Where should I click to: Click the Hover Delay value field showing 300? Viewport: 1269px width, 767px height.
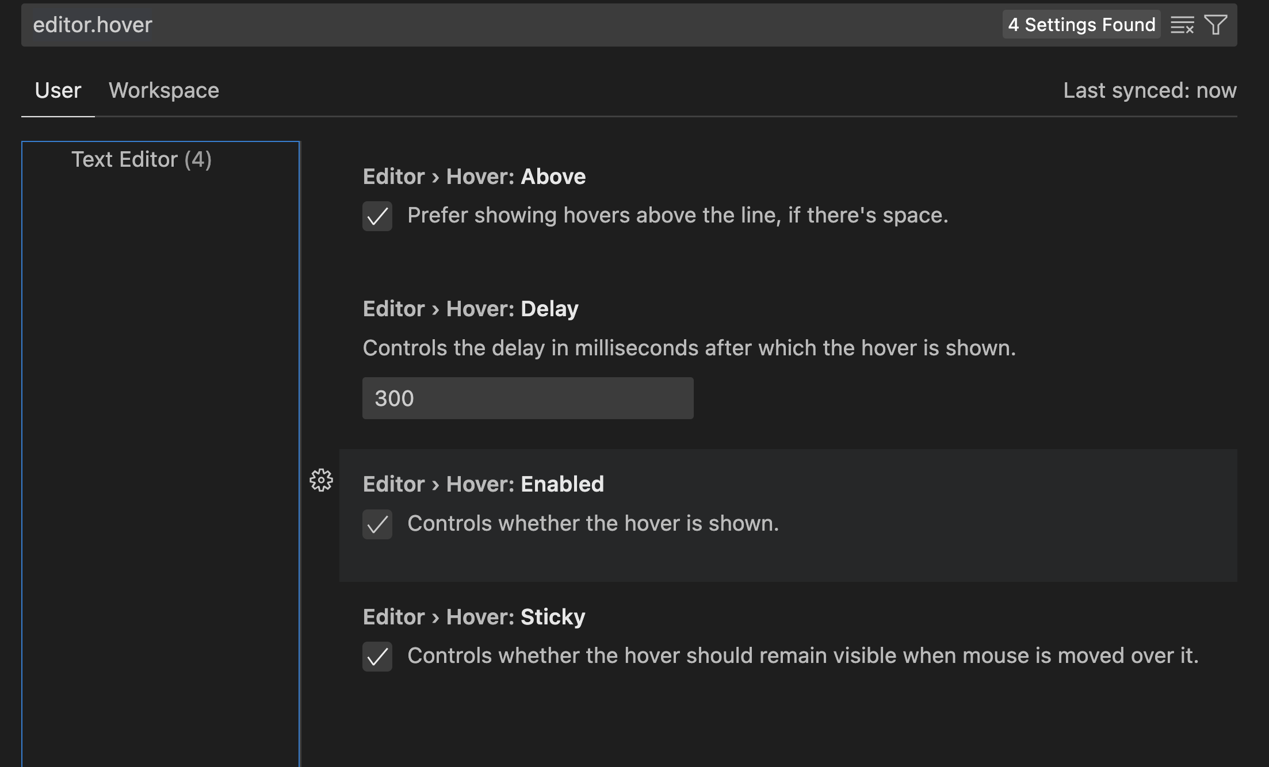point(528,398)
